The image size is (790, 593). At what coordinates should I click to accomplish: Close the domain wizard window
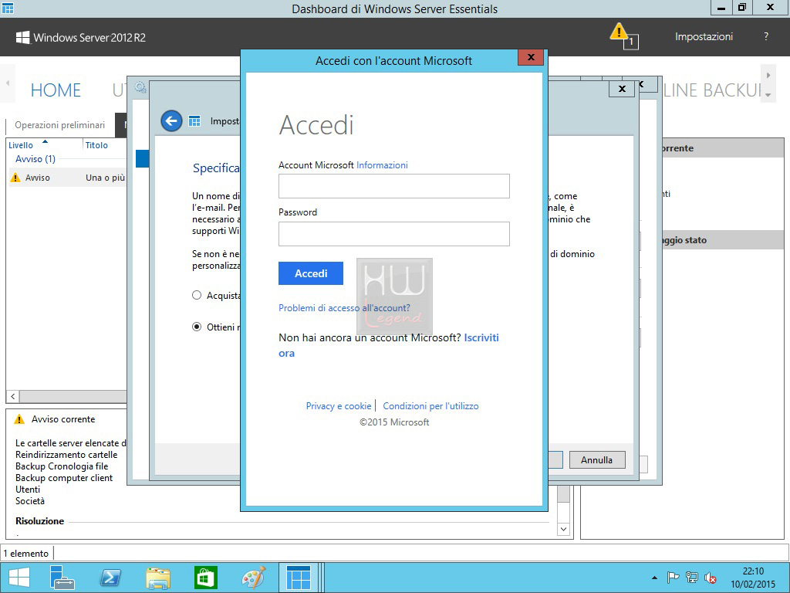622,89
